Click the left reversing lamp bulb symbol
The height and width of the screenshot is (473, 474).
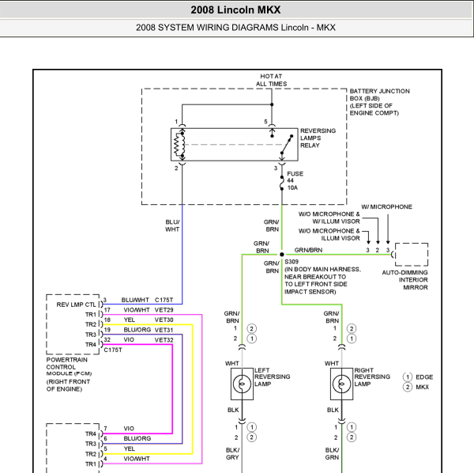pos(242,384)
